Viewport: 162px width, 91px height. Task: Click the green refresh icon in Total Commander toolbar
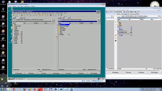pyautogui.click(x=14, y=15)
